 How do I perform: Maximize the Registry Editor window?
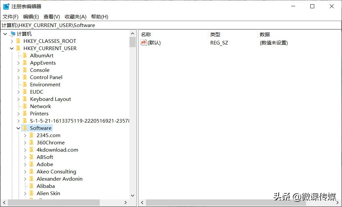tap(312, 6)
